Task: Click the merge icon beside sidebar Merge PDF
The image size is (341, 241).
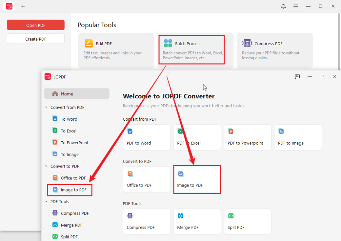Action: 55,225
